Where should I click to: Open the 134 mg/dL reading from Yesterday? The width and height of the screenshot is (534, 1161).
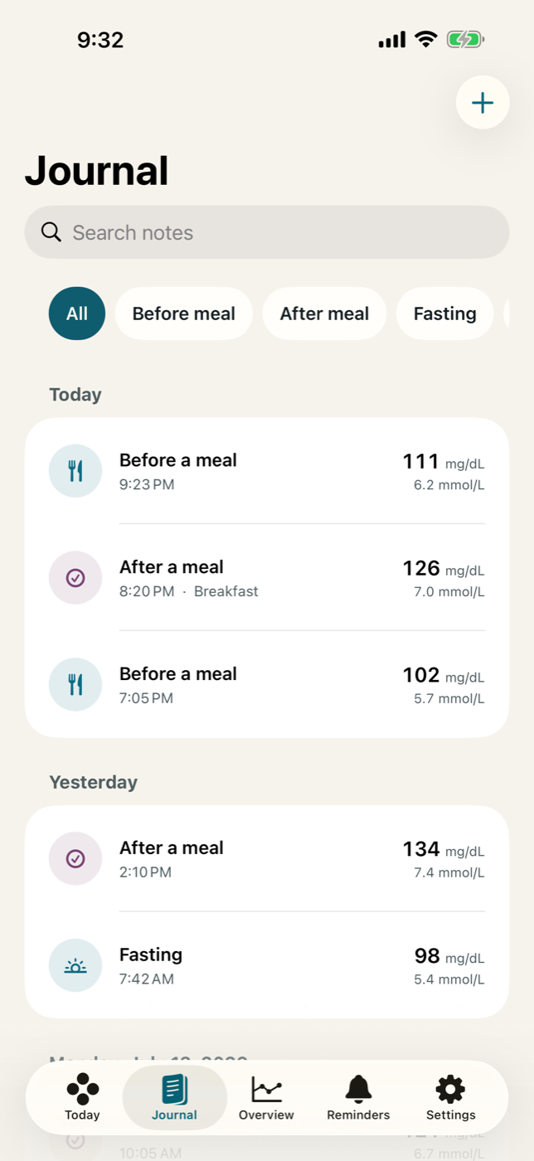(x=267, y=859)
